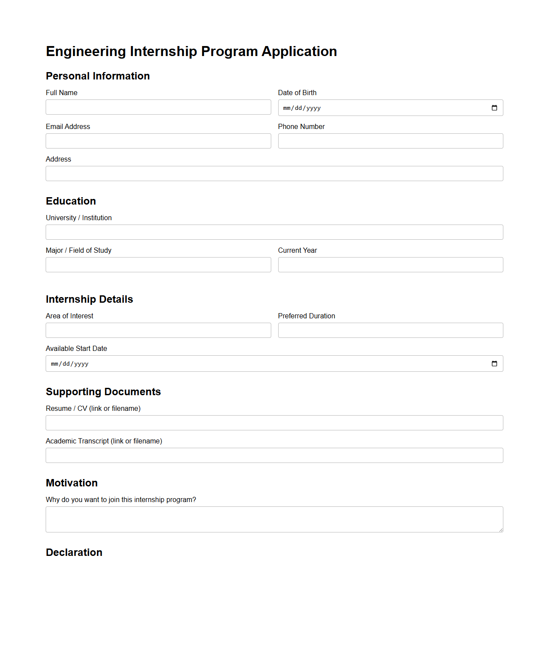This screenshot has width=549, height=661.
Task: Click the Resume / CV link field
Action: tap(274, 423)
